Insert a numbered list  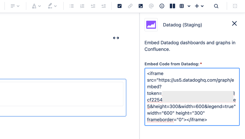[82, 6]
